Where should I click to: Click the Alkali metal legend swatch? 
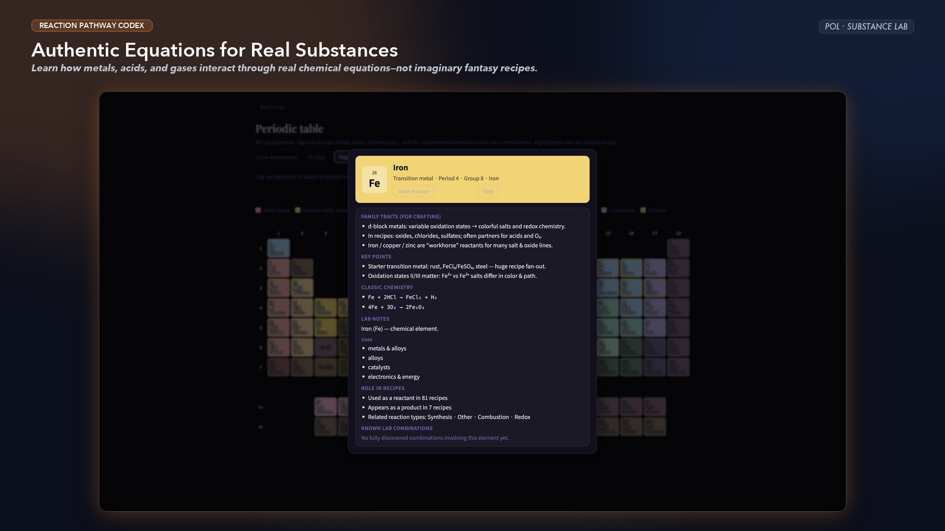258,210
